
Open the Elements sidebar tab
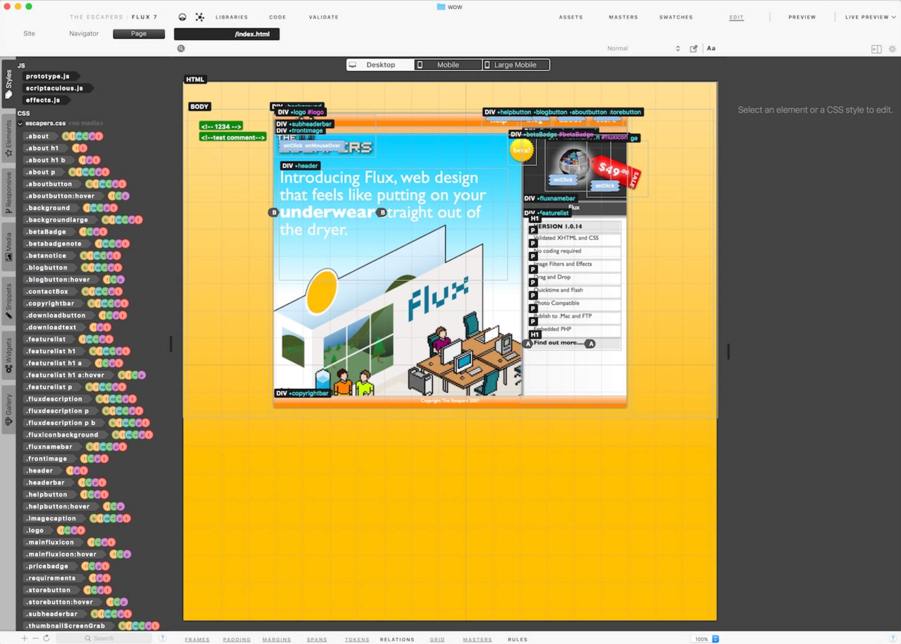pyautogui.click(x=9, y=138)
